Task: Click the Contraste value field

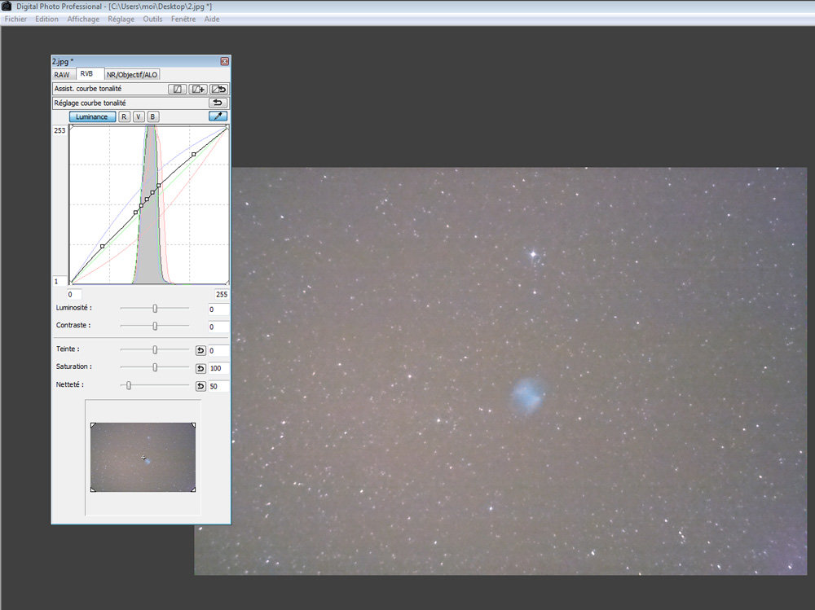Action: coord(218,327)
